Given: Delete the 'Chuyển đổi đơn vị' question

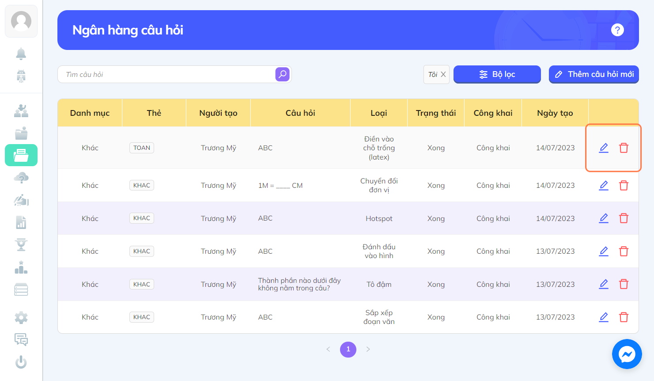Looking at the screenshot, I should (624, 185).
